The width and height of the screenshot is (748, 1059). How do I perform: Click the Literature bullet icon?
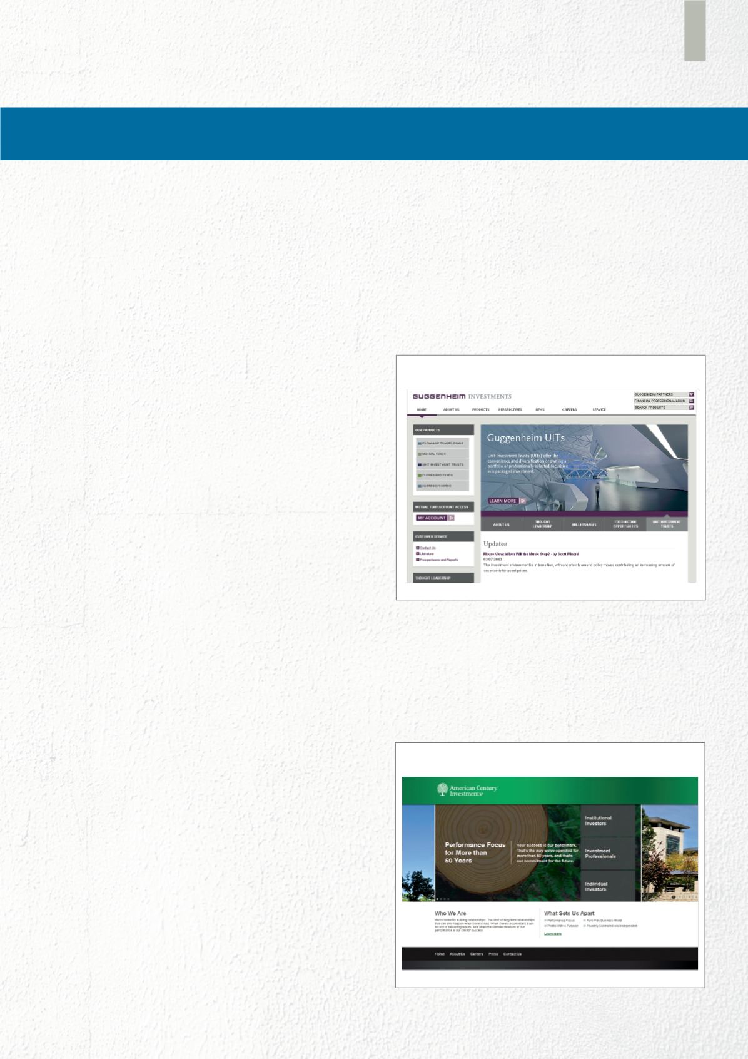click(418, 554)
